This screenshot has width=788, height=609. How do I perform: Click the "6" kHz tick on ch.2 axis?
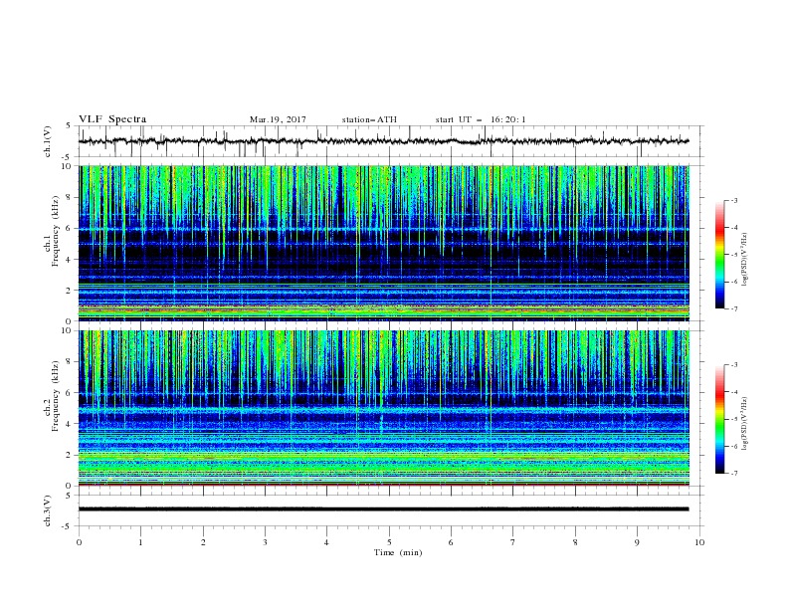point(70,393)
